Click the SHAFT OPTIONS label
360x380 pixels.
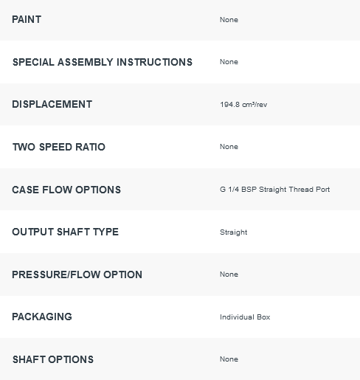[53, 359]
